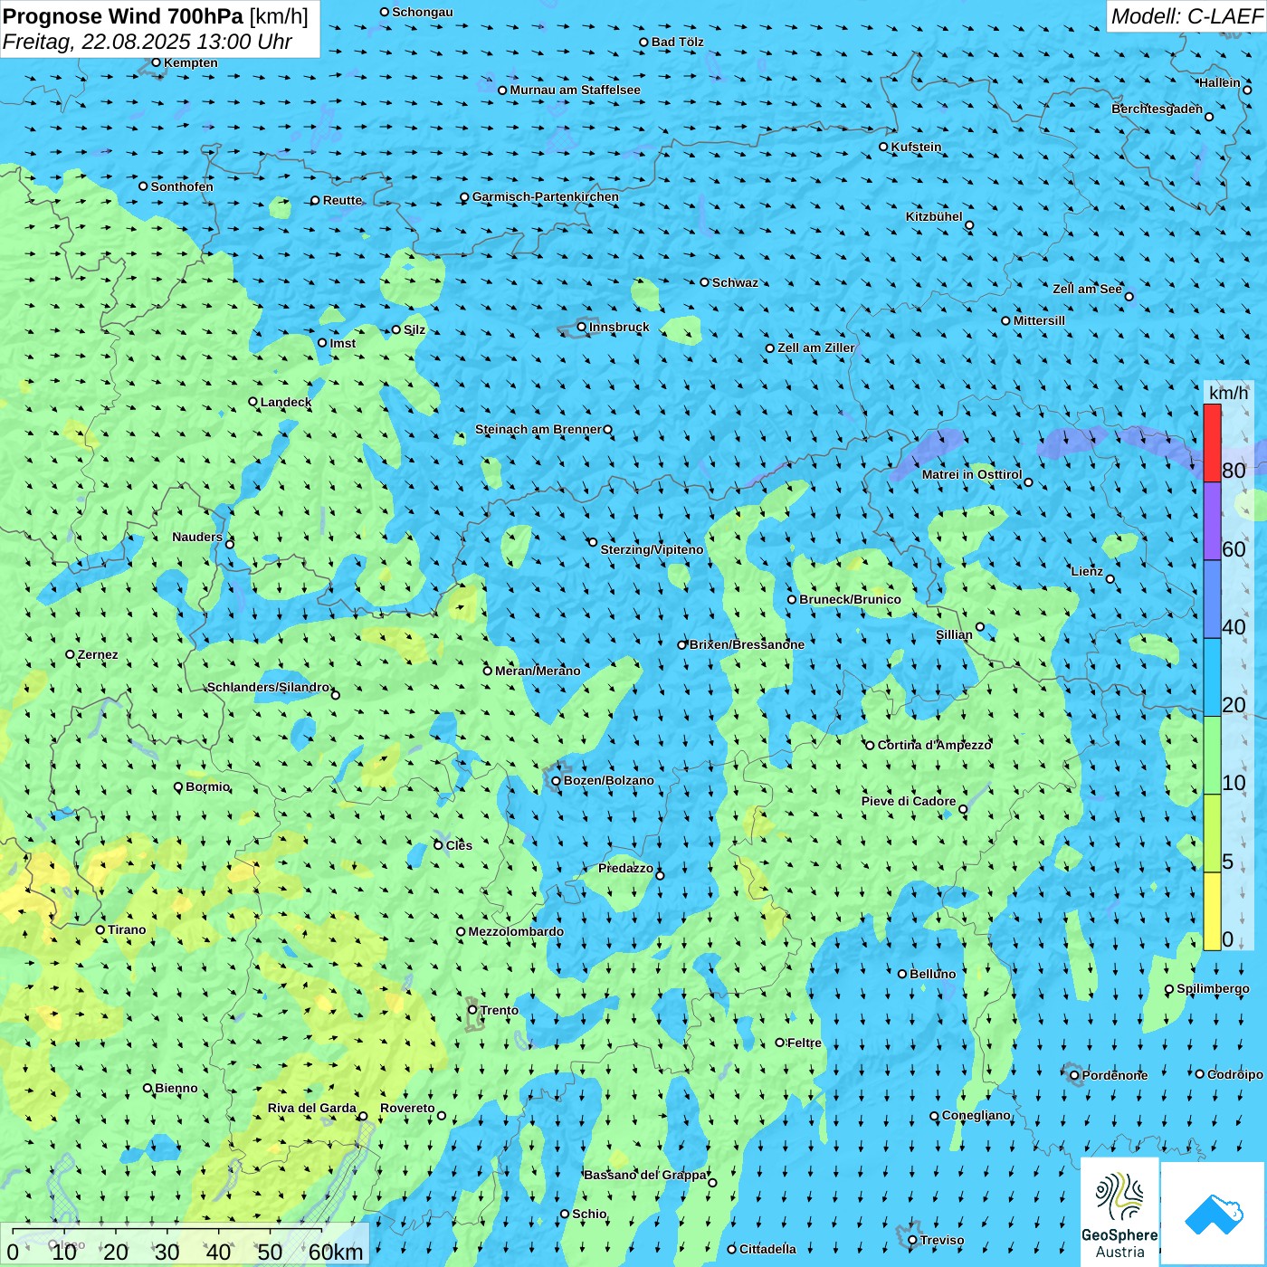
Task: Click the 'km/h' legend heading
Action: point(1228,393)
